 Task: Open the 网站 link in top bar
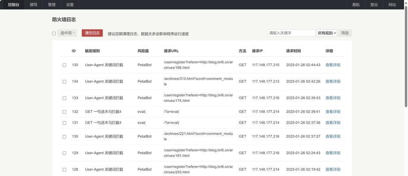tap(392, 5)
